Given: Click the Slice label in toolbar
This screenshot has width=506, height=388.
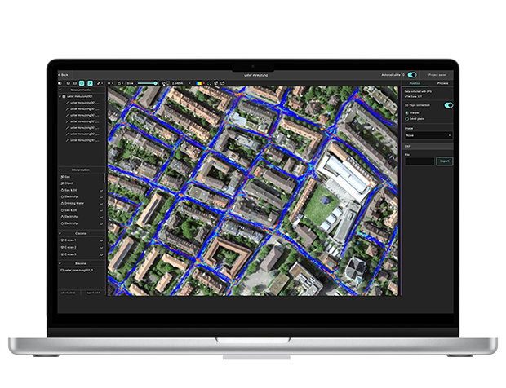Looking at the screenshot, I should pos(130,83).
